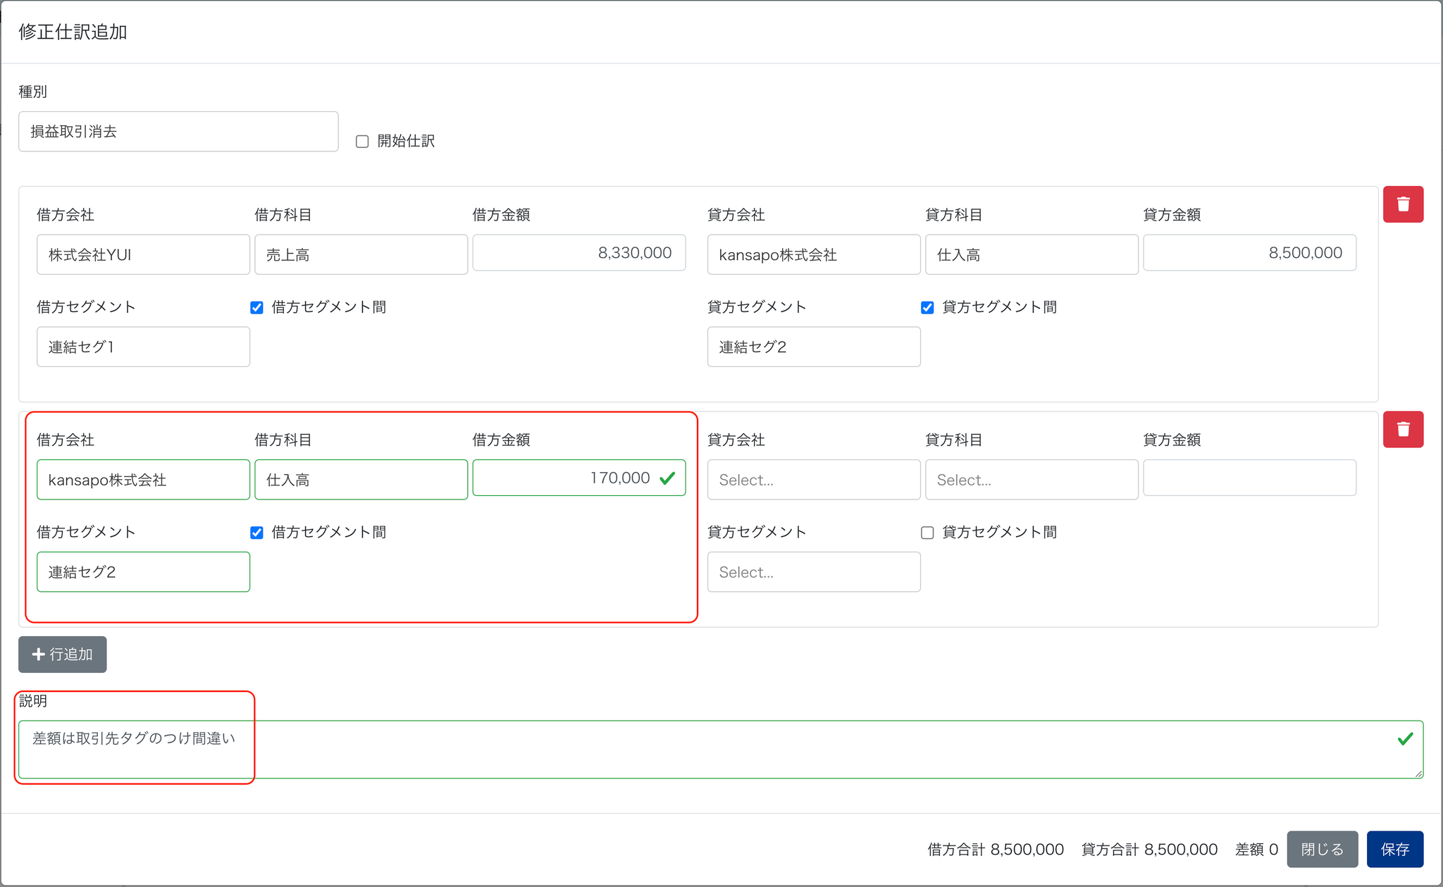1443x887 pixels.
Task: Enable second row 貸方セグメント間 checkbox
Action: (x=927, y=533)
